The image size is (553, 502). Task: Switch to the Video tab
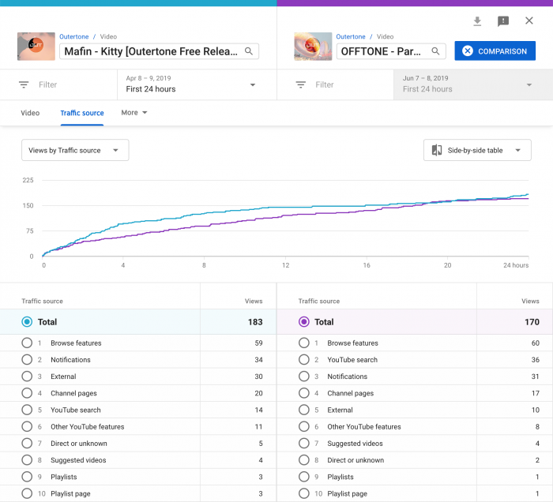[30, 113]
